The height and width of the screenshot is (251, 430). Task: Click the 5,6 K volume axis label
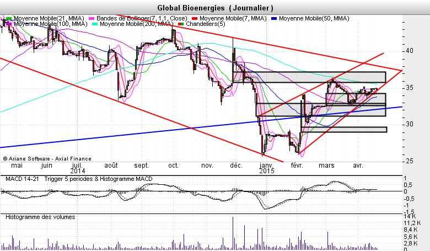[x=411, y=237]
